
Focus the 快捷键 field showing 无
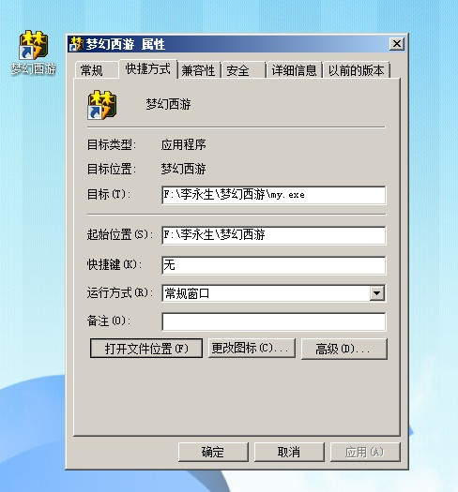click(x=273, y=265)
